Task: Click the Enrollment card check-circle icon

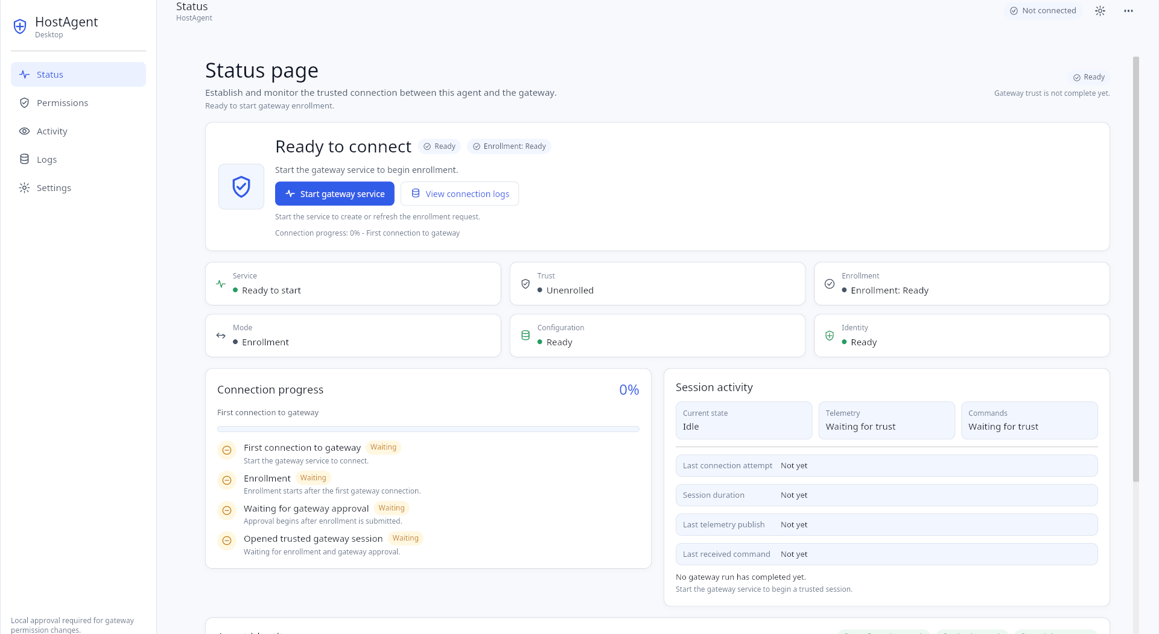Action: (x=830, y=284)
